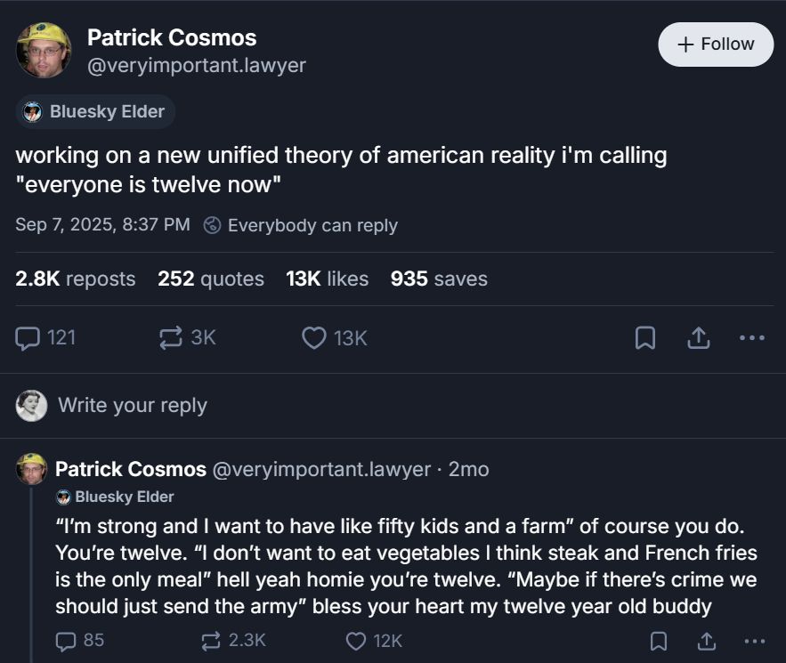This screenshot has width=786, height=663.
Task: Click the Bluesky Elder badge under header
Action: [x=95, y=112]
